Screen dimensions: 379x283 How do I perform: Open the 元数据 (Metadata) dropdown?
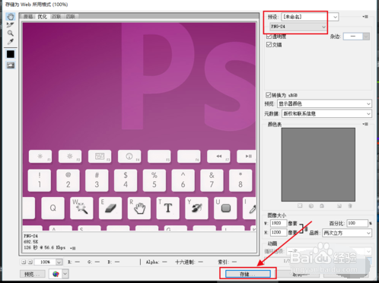(326, 113)
